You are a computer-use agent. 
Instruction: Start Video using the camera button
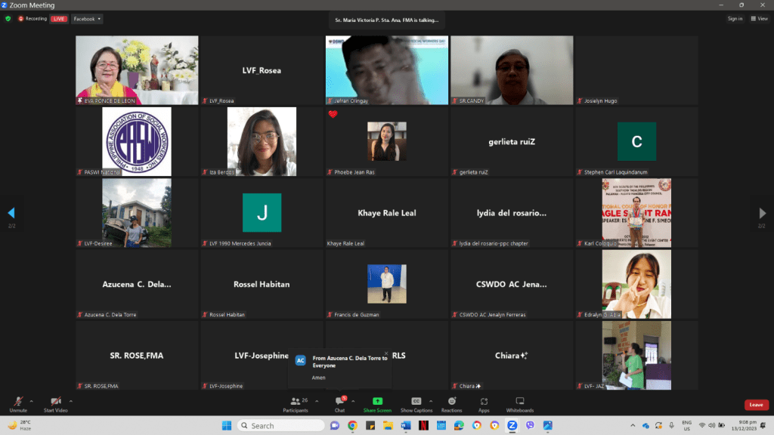[55, 403]
